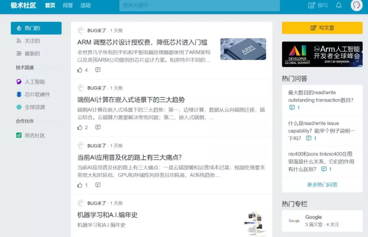Like the ARM 调整芯片设计授权费 article
This screenshot has height=237, width=368.
[x=80, y=70]
